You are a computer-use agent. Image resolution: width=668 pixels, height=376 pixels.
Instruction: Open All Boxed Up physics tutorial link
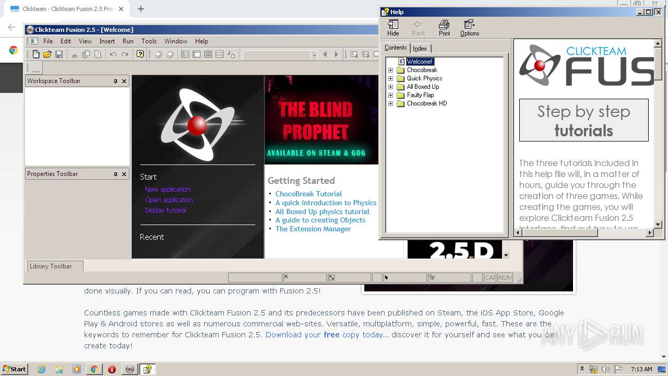coord(322,211)
